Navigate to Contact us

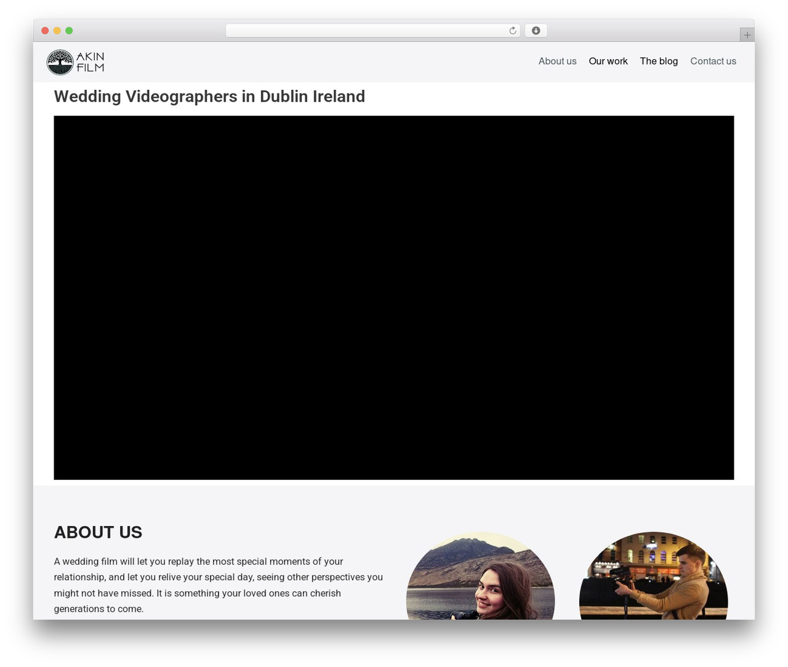click(713, 61)
